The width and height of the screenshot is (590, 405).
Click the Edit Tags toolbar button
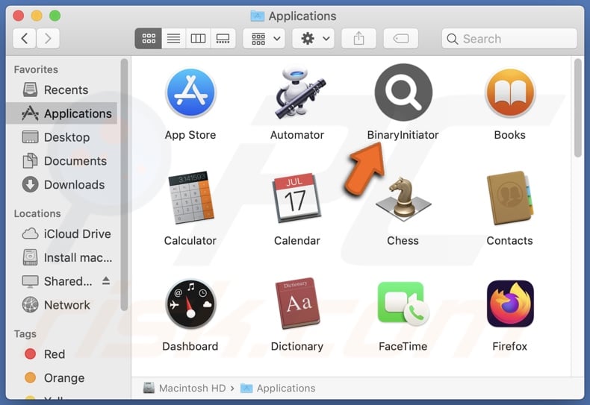click(401, 38)
